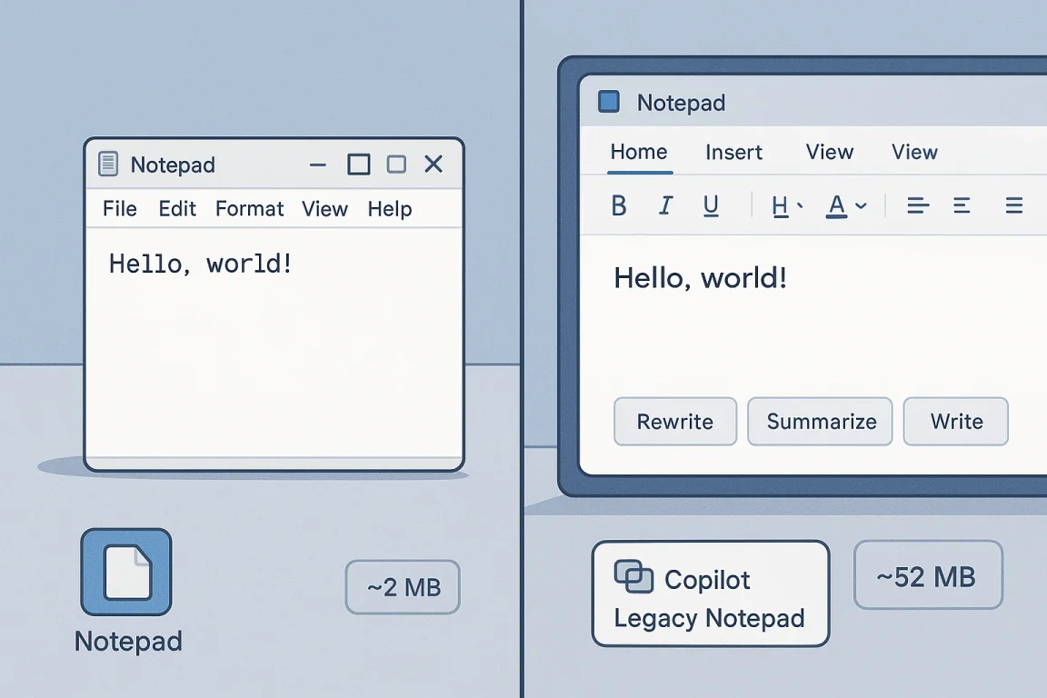
Task: Open the View menu in classic Notepad
Action: click(x=324, y=209)
